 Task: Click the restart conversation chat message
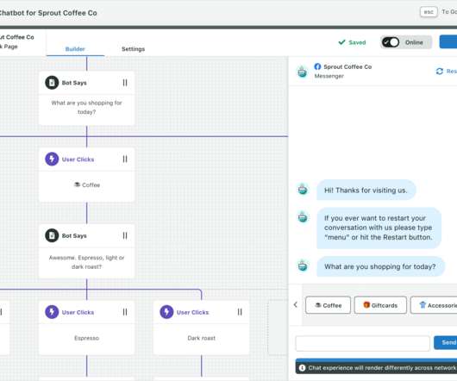coord(379,228)
